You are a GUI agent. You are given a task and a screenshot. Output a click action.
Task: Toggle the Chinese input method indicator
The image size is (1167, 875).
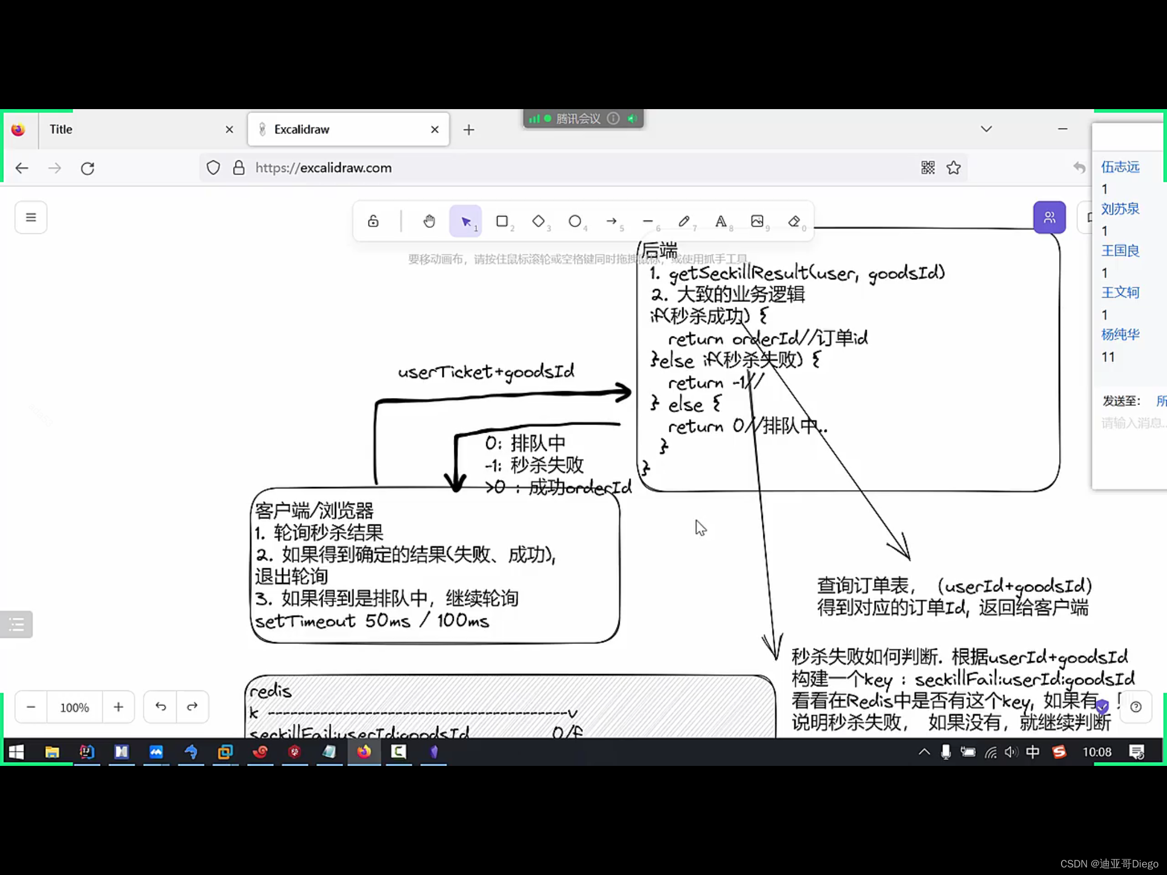point(1032,752)
